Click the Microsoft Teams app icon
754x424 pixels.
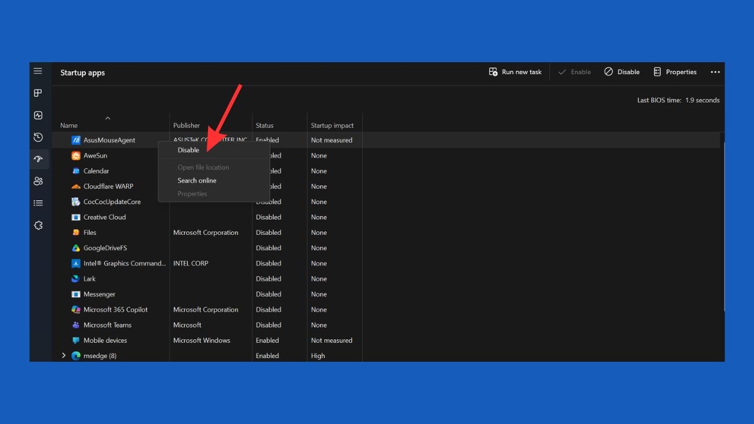[76, 325]
